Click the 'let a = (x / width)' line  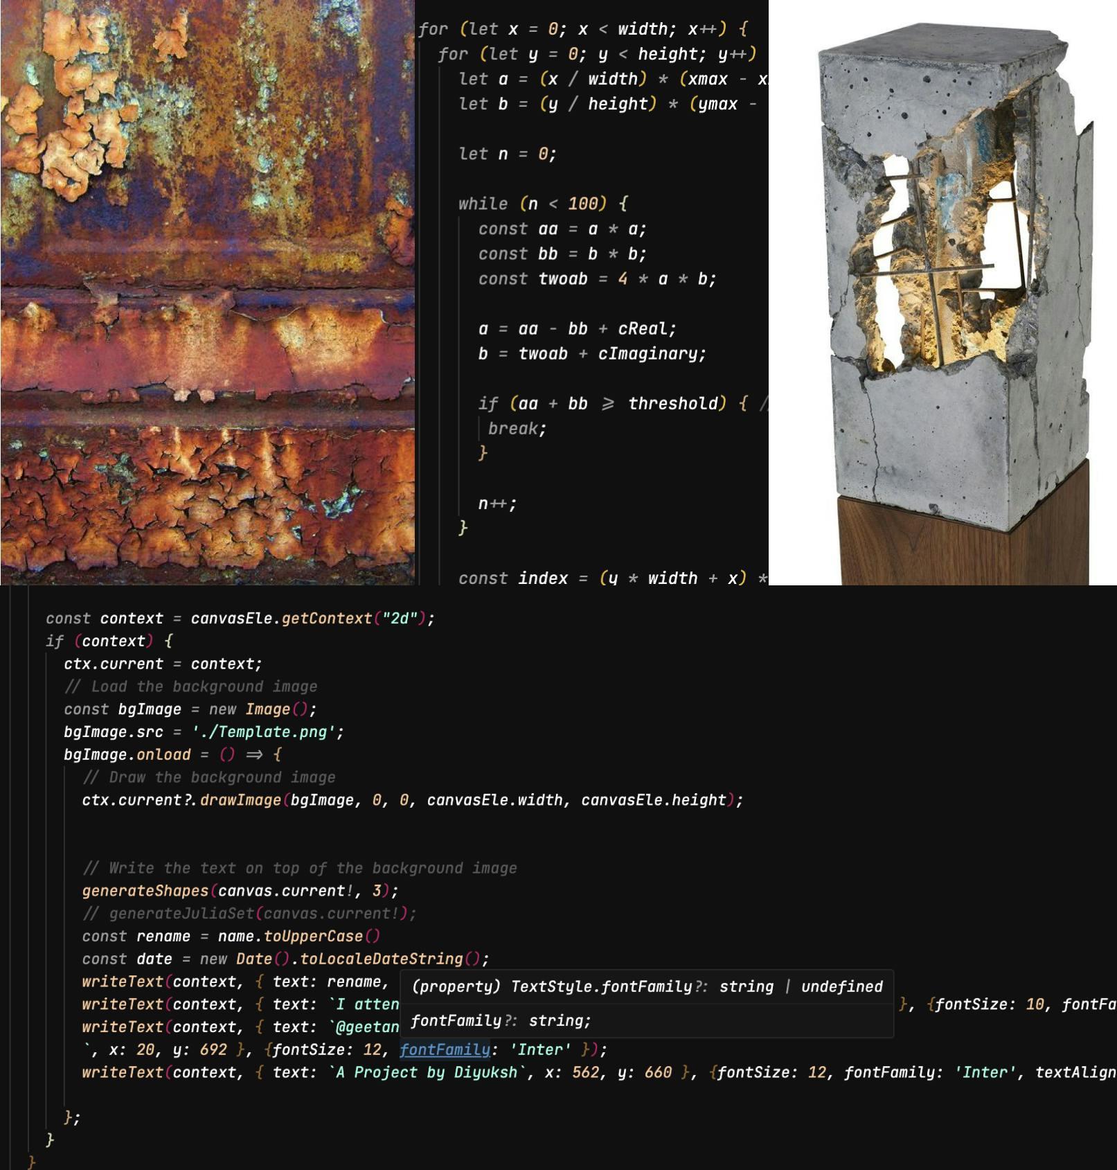[613, 79]
